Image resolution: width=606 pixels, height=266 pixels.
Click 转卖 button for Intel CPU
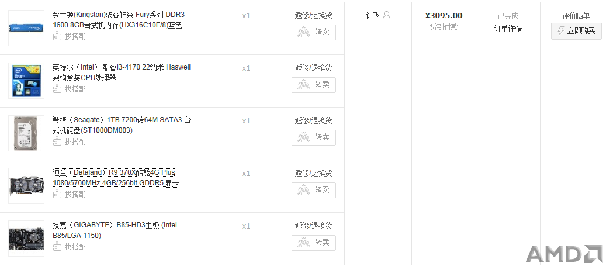314,85
